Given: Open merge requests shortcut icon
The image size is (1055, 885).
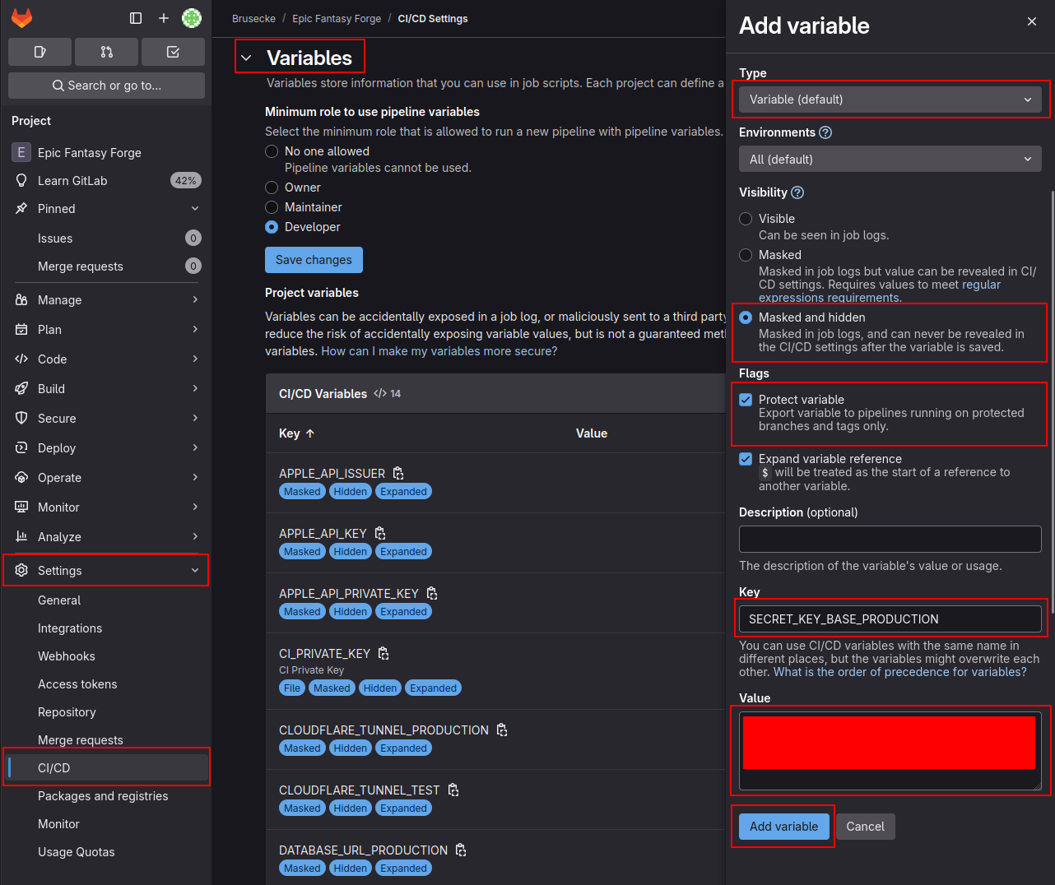Looking at the screenshot, I should click(106, 52).
